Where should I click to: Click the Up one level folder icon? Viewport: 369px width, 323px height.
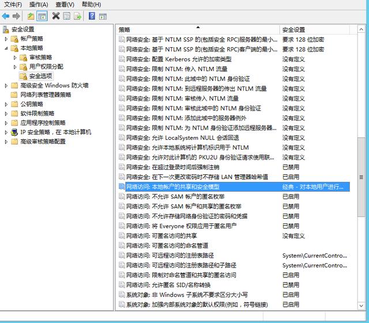click(x=31, y=16)
